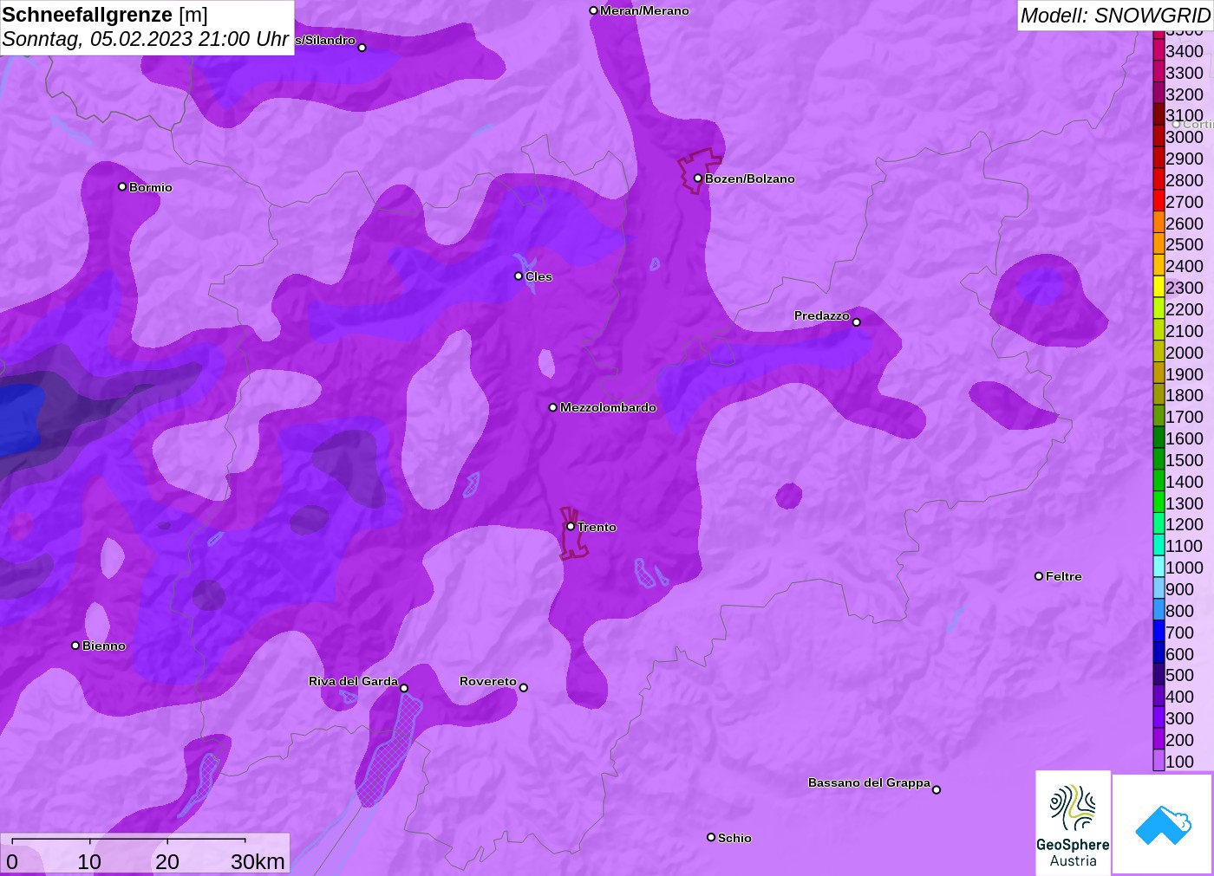Click the Silandro marker dot
The image size is (1214, 876).
pos(362,48)
